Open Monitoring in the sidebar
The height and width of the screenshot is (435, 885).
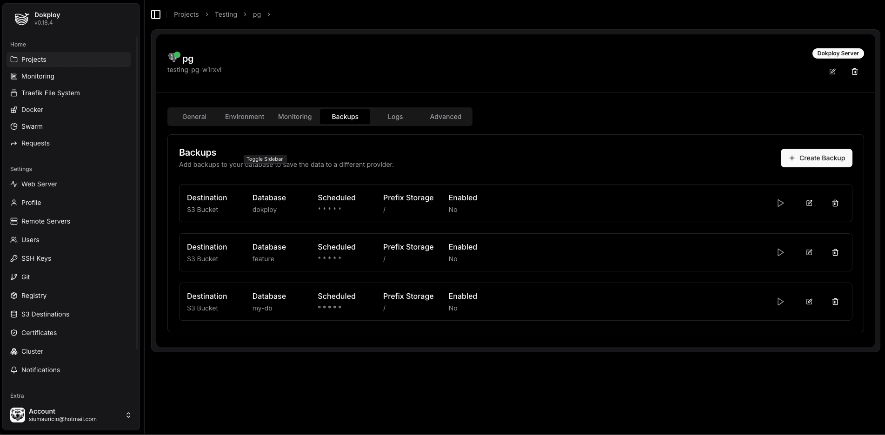coord(69,76)
